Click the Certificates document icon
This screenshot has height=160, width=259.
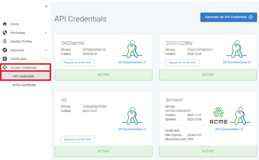click(5, 59)
